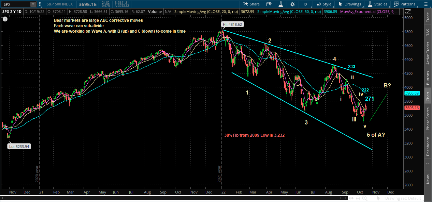Click the Share button
Viewport: 432px width, 202px height.
[251, 4]
